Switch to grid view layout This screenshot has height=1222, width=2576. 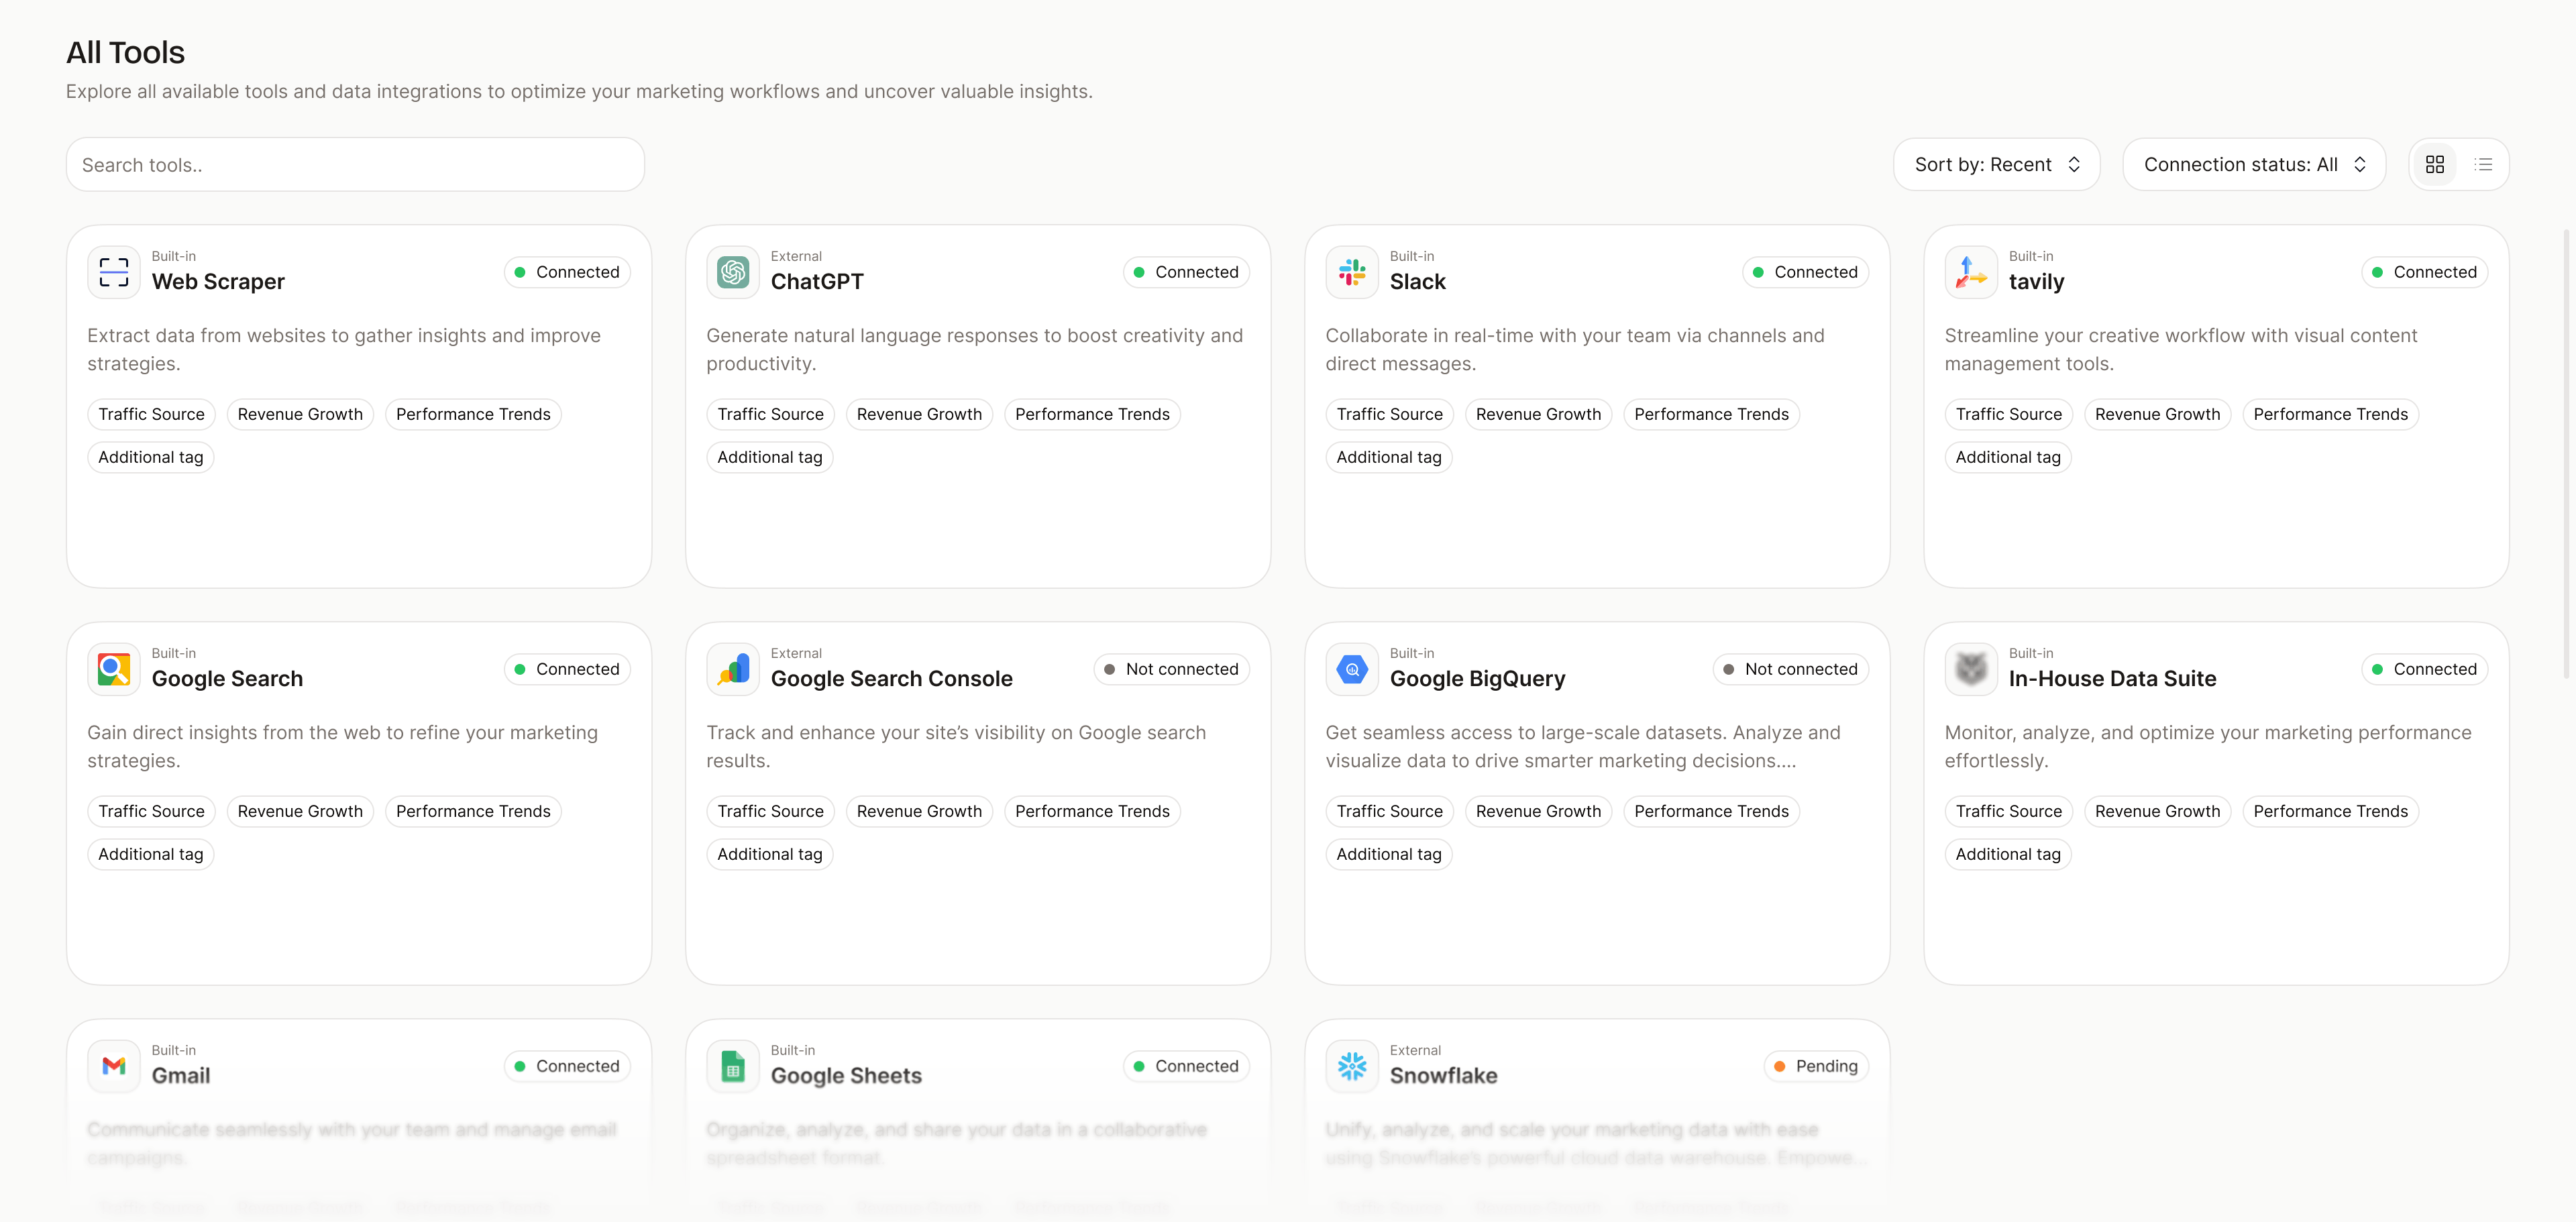[2435, 164]
